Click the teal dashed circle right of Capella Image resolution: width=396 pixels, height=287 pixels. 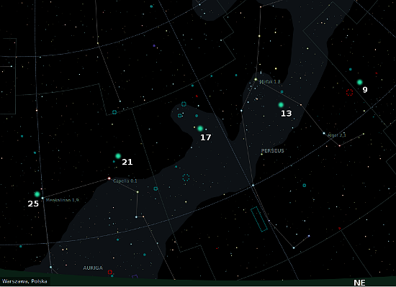[156, 188]
